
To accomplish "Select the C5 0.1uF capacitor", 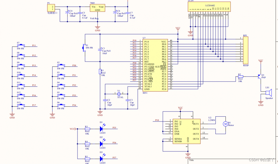I will [80, 13].
